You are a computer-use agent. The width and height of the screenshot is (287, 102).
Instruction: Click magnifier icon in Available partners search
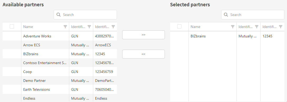pos(58,15)
